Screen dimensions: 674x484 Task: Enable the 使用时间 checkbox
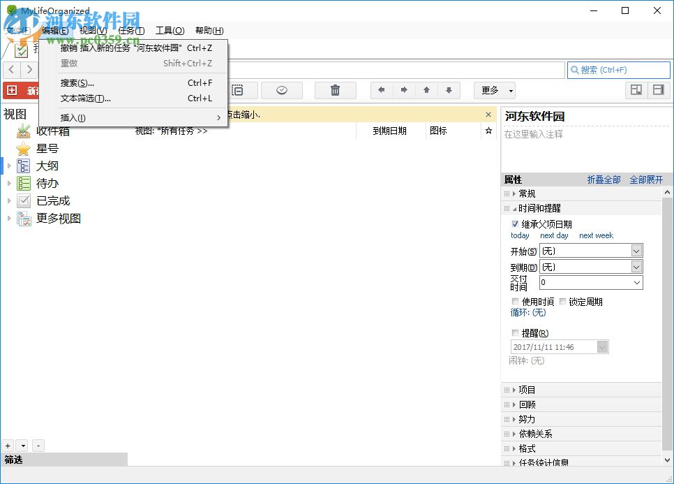(515, 302)
